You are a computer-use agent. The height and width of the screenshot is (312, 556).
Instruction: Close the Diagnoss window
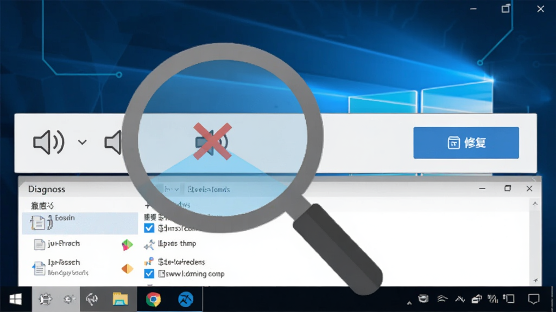529,188
